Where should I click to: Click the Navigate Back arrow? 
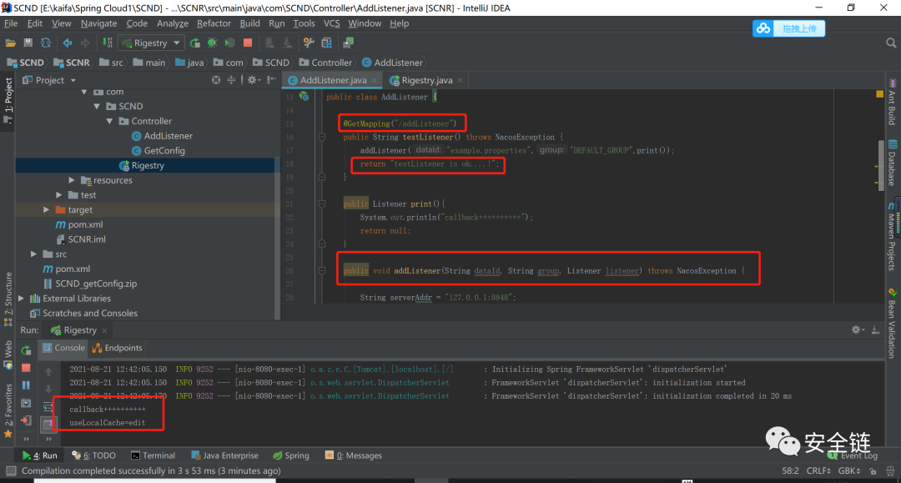click(x=67, y=43)
